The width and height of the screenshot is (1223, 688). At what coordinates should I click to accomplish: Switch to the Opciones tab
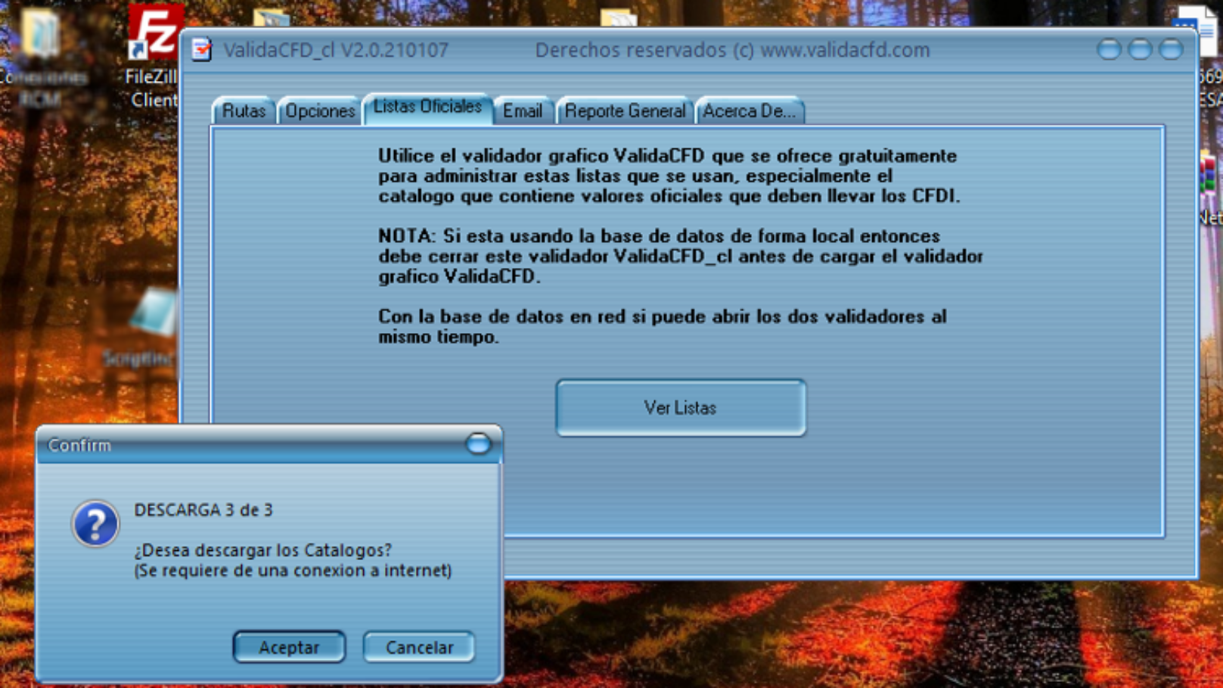click(x=319, y=111)
